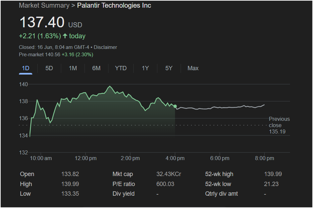Click the 12:00 pm axis label
Screen dimensions: 313x208
[85, 158]
